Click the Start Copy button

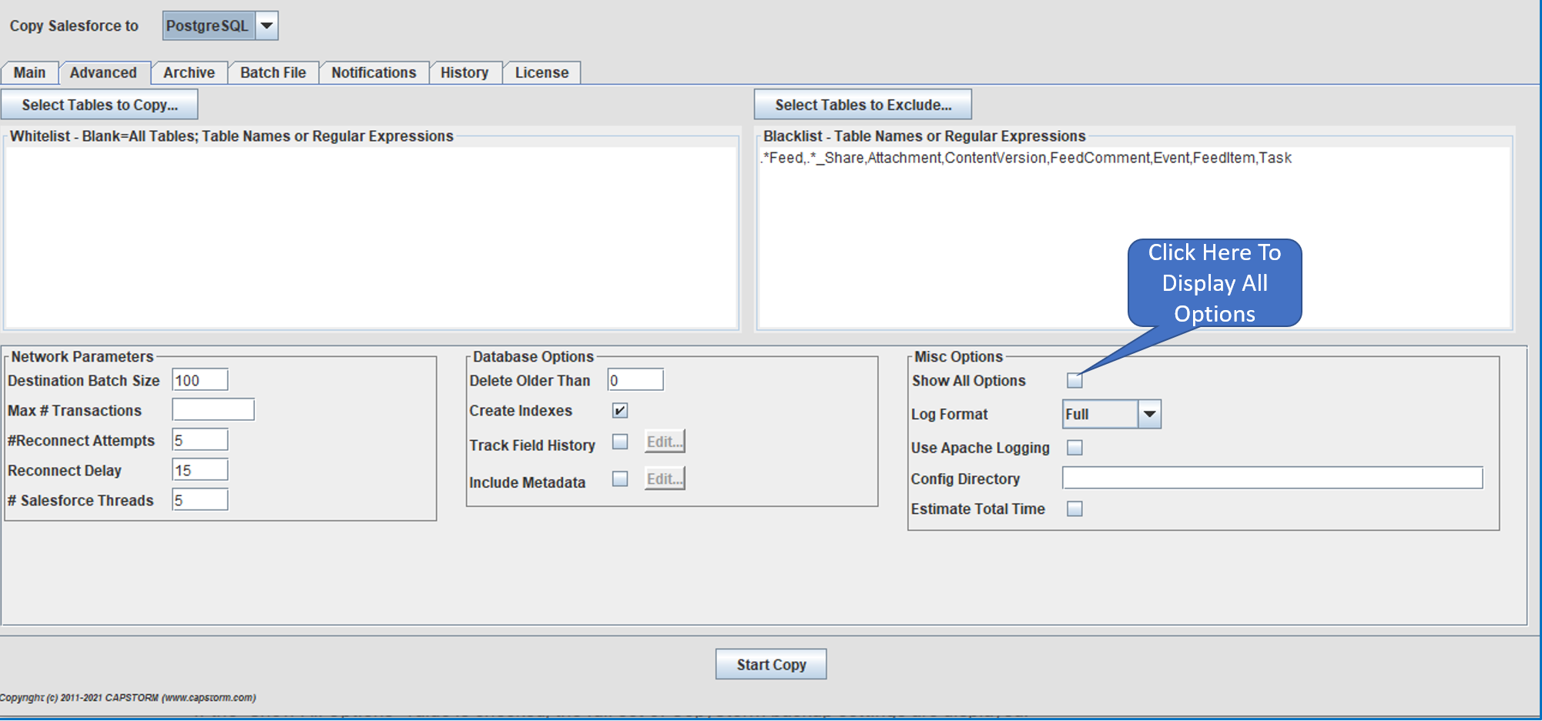[771, 664]
